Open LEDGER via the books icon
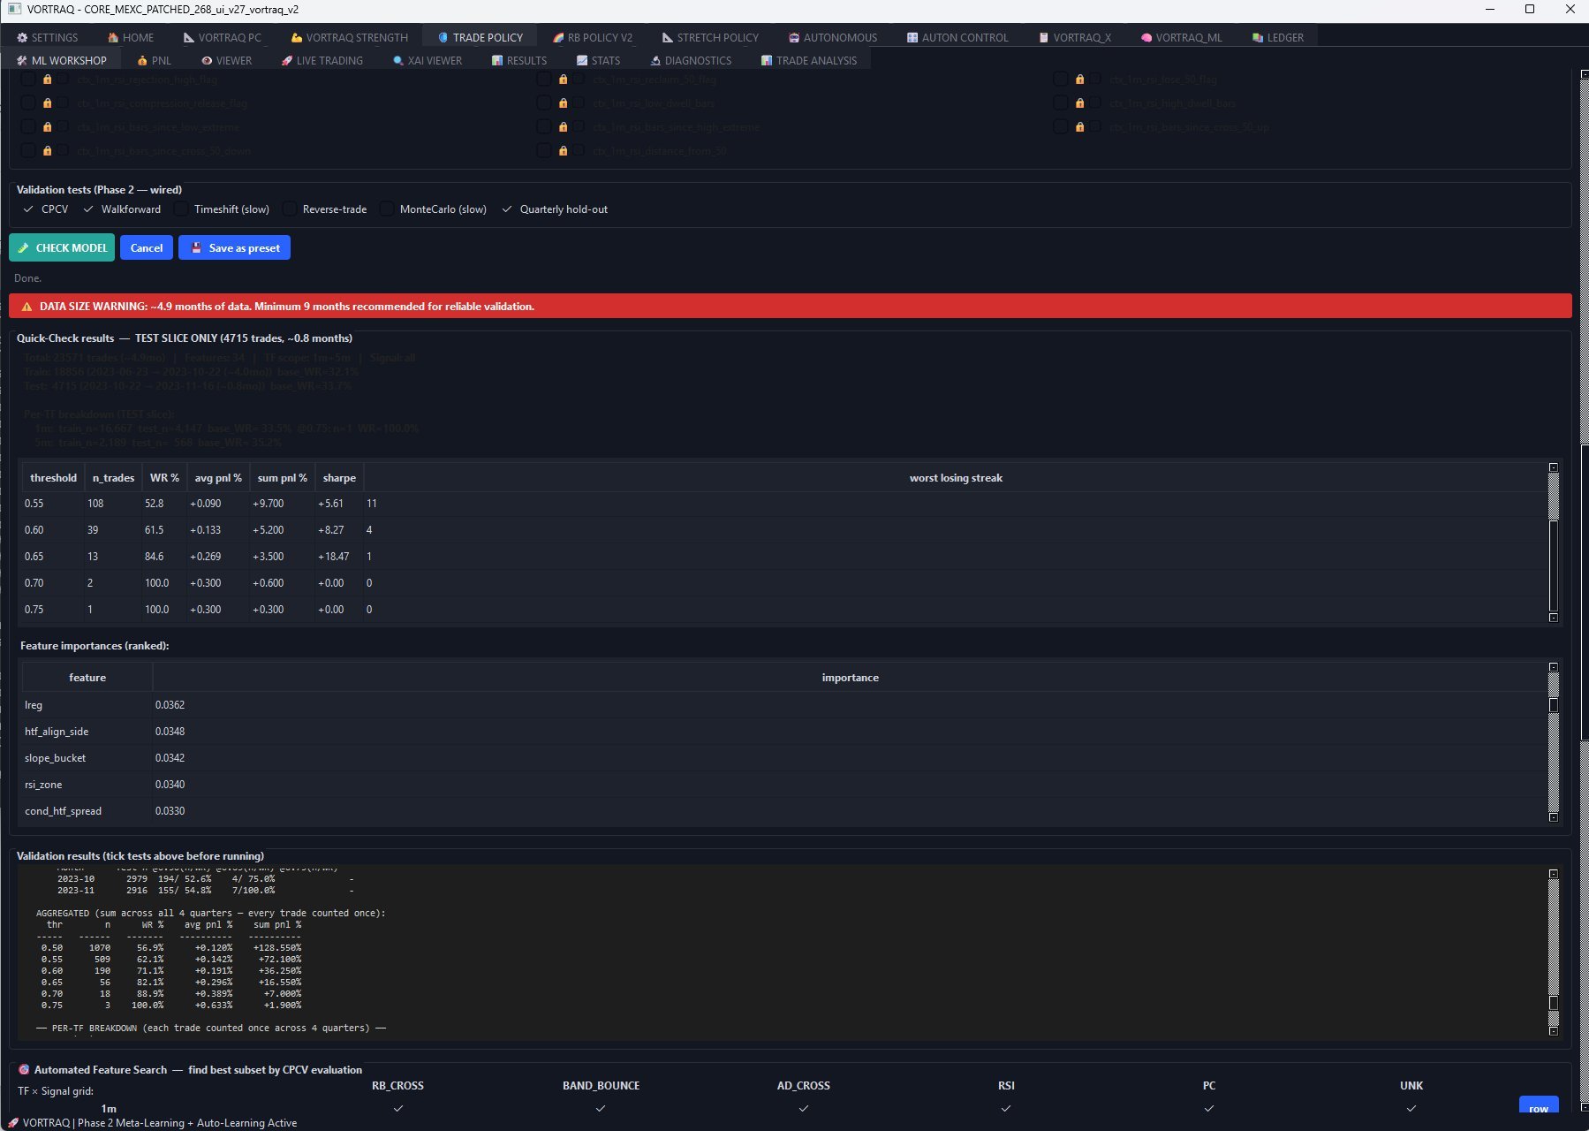The height and width of the screenshot is (1131, 1589). pyautogui.click(x=1258, y=37)
